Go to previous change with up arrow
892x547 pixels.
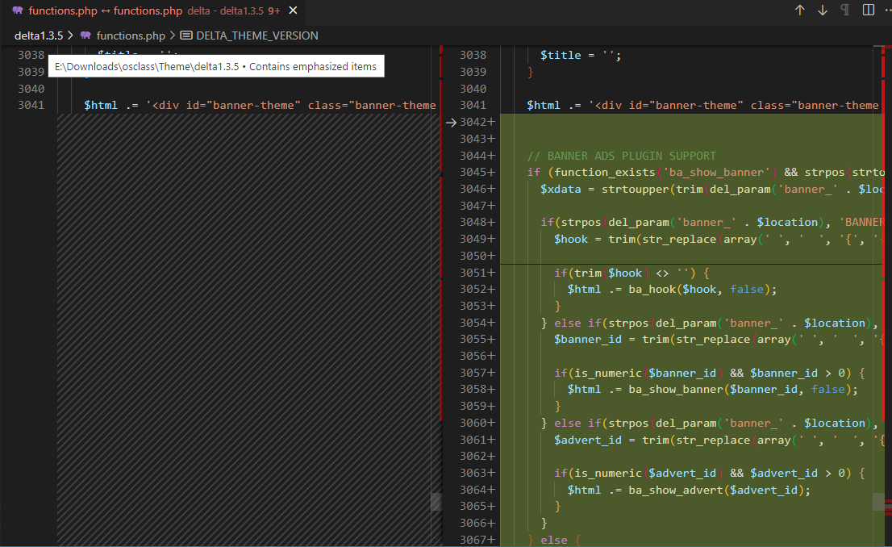pos(800,10)
